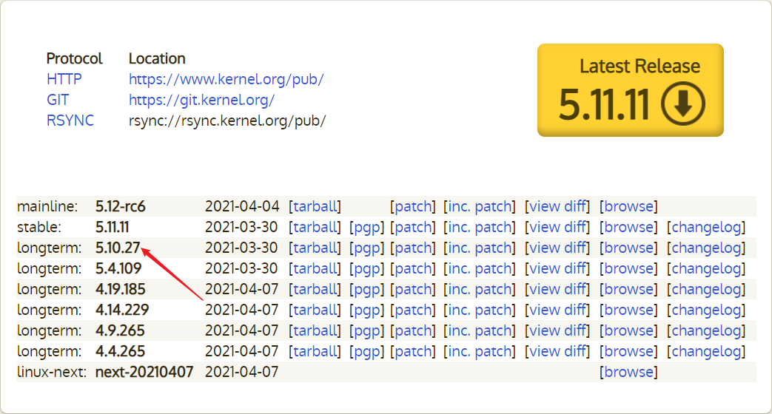Download the longterm 4.19.185 tarball

coord(315,289)
